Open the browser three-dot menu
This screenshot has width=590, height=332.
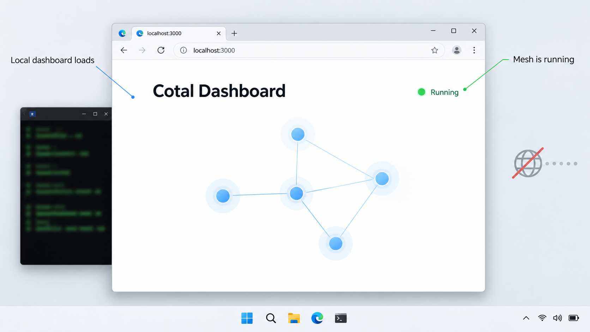click(474, 50)
